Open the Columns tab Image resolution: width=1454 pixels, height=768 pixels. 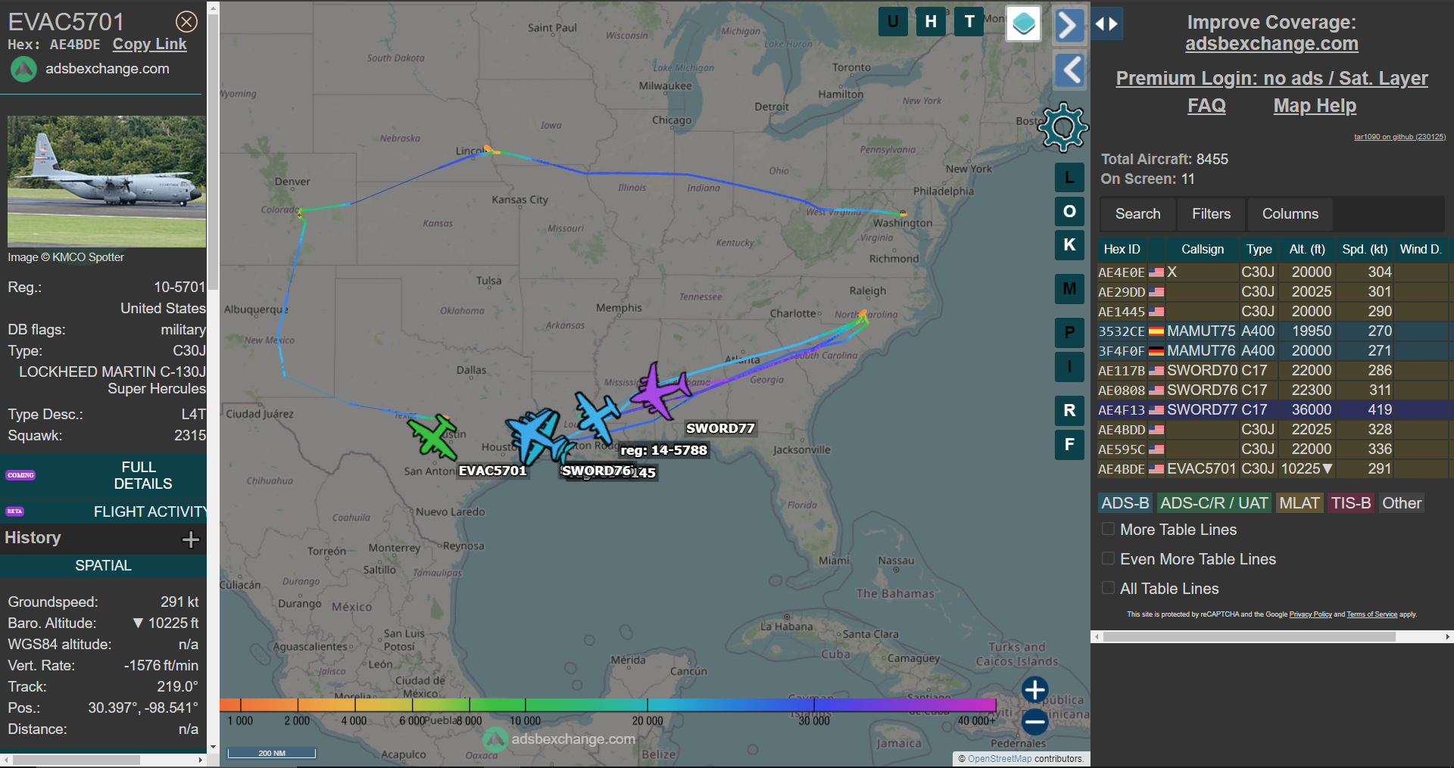(x=1290, y=214)
